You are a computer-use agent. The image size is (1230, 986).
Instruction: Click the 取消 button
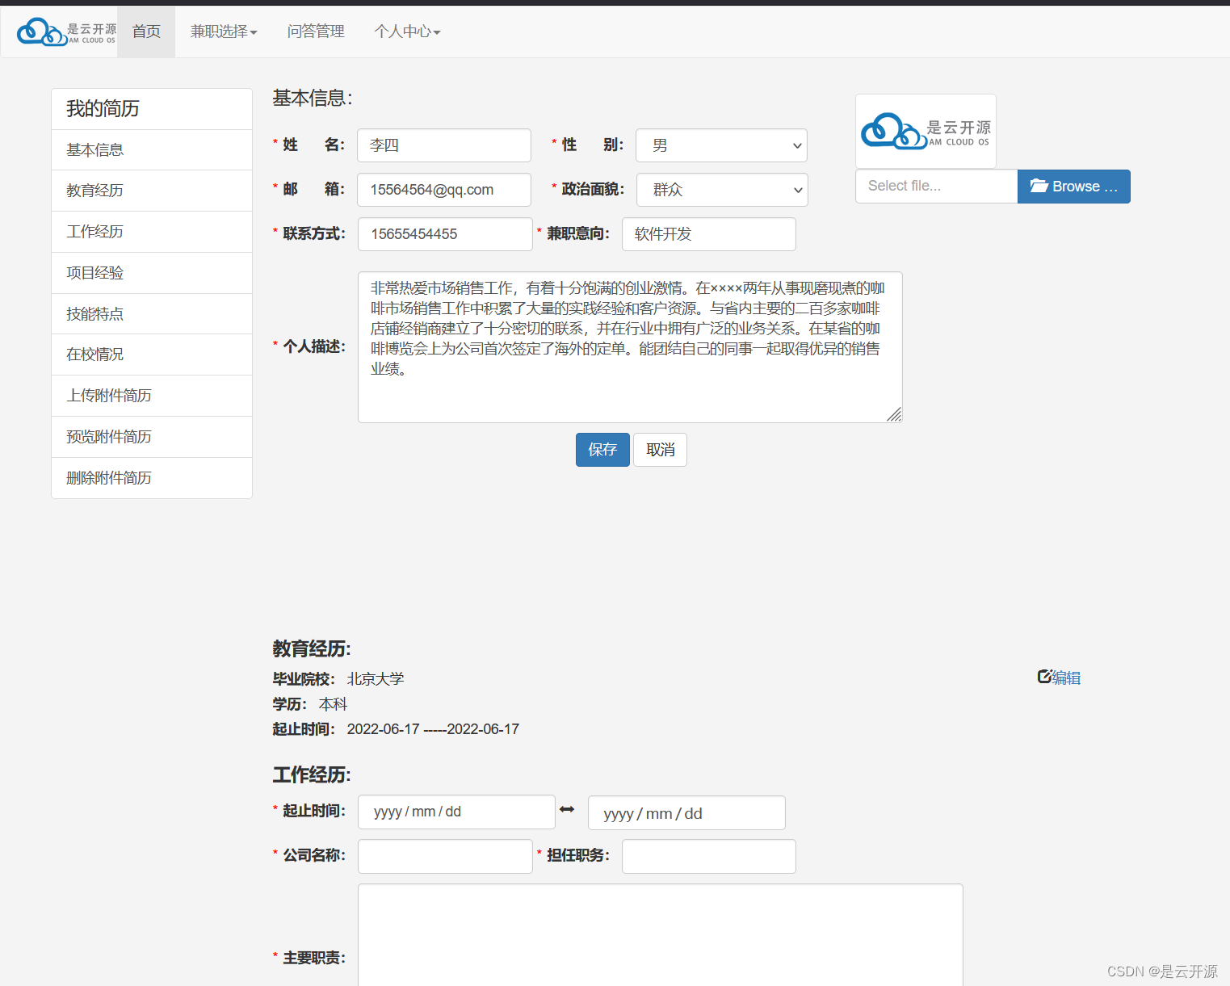pyautogui.click(x=660, y=450)
